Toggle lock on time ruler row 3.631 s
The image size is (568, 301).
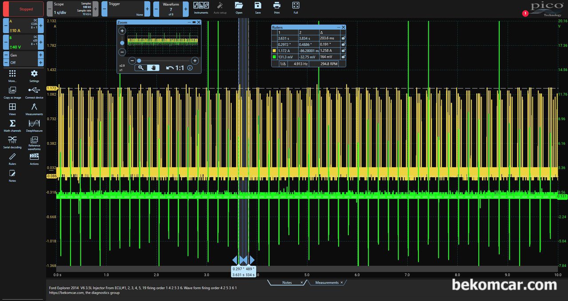coord(343,39)
